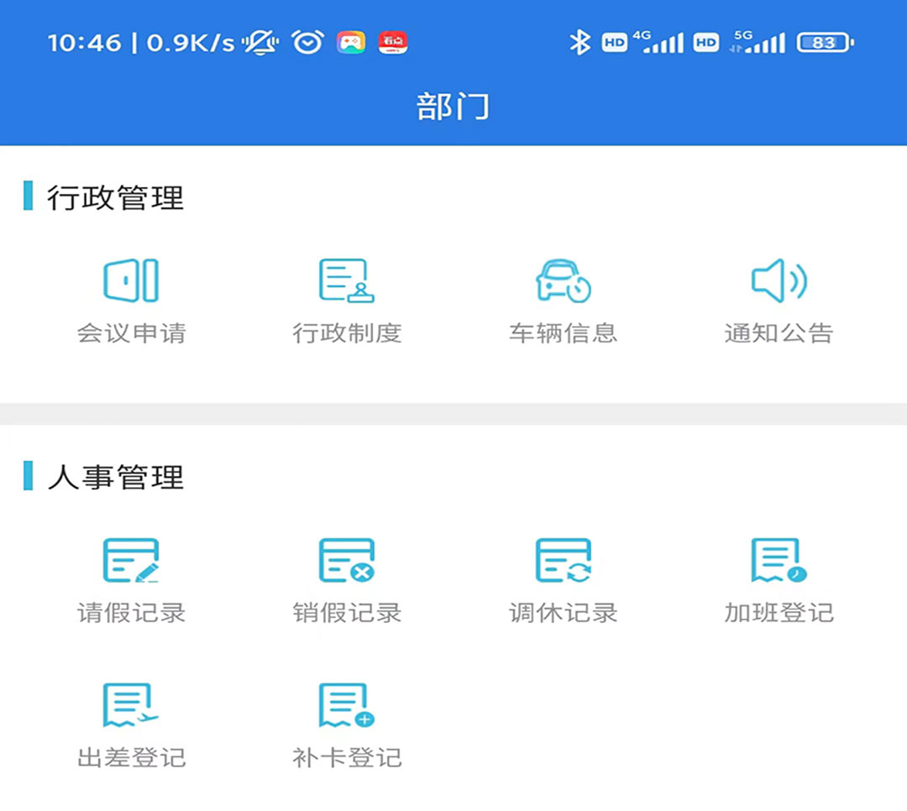Image resolution: width=907 pixels, height=811 pixels.
Task: Tap the 加班登记 overtime registration icon
Action: click(x=779, y=561)
